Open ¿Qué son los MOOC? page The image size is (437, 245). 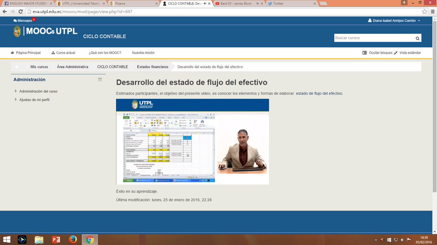(x=105, y=53)
